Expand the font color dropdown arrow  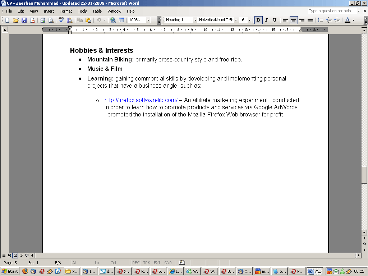(354, 20)
